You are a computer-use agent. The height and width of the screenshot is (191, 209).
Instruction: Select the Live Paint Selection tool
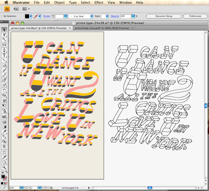coord(4,146)
